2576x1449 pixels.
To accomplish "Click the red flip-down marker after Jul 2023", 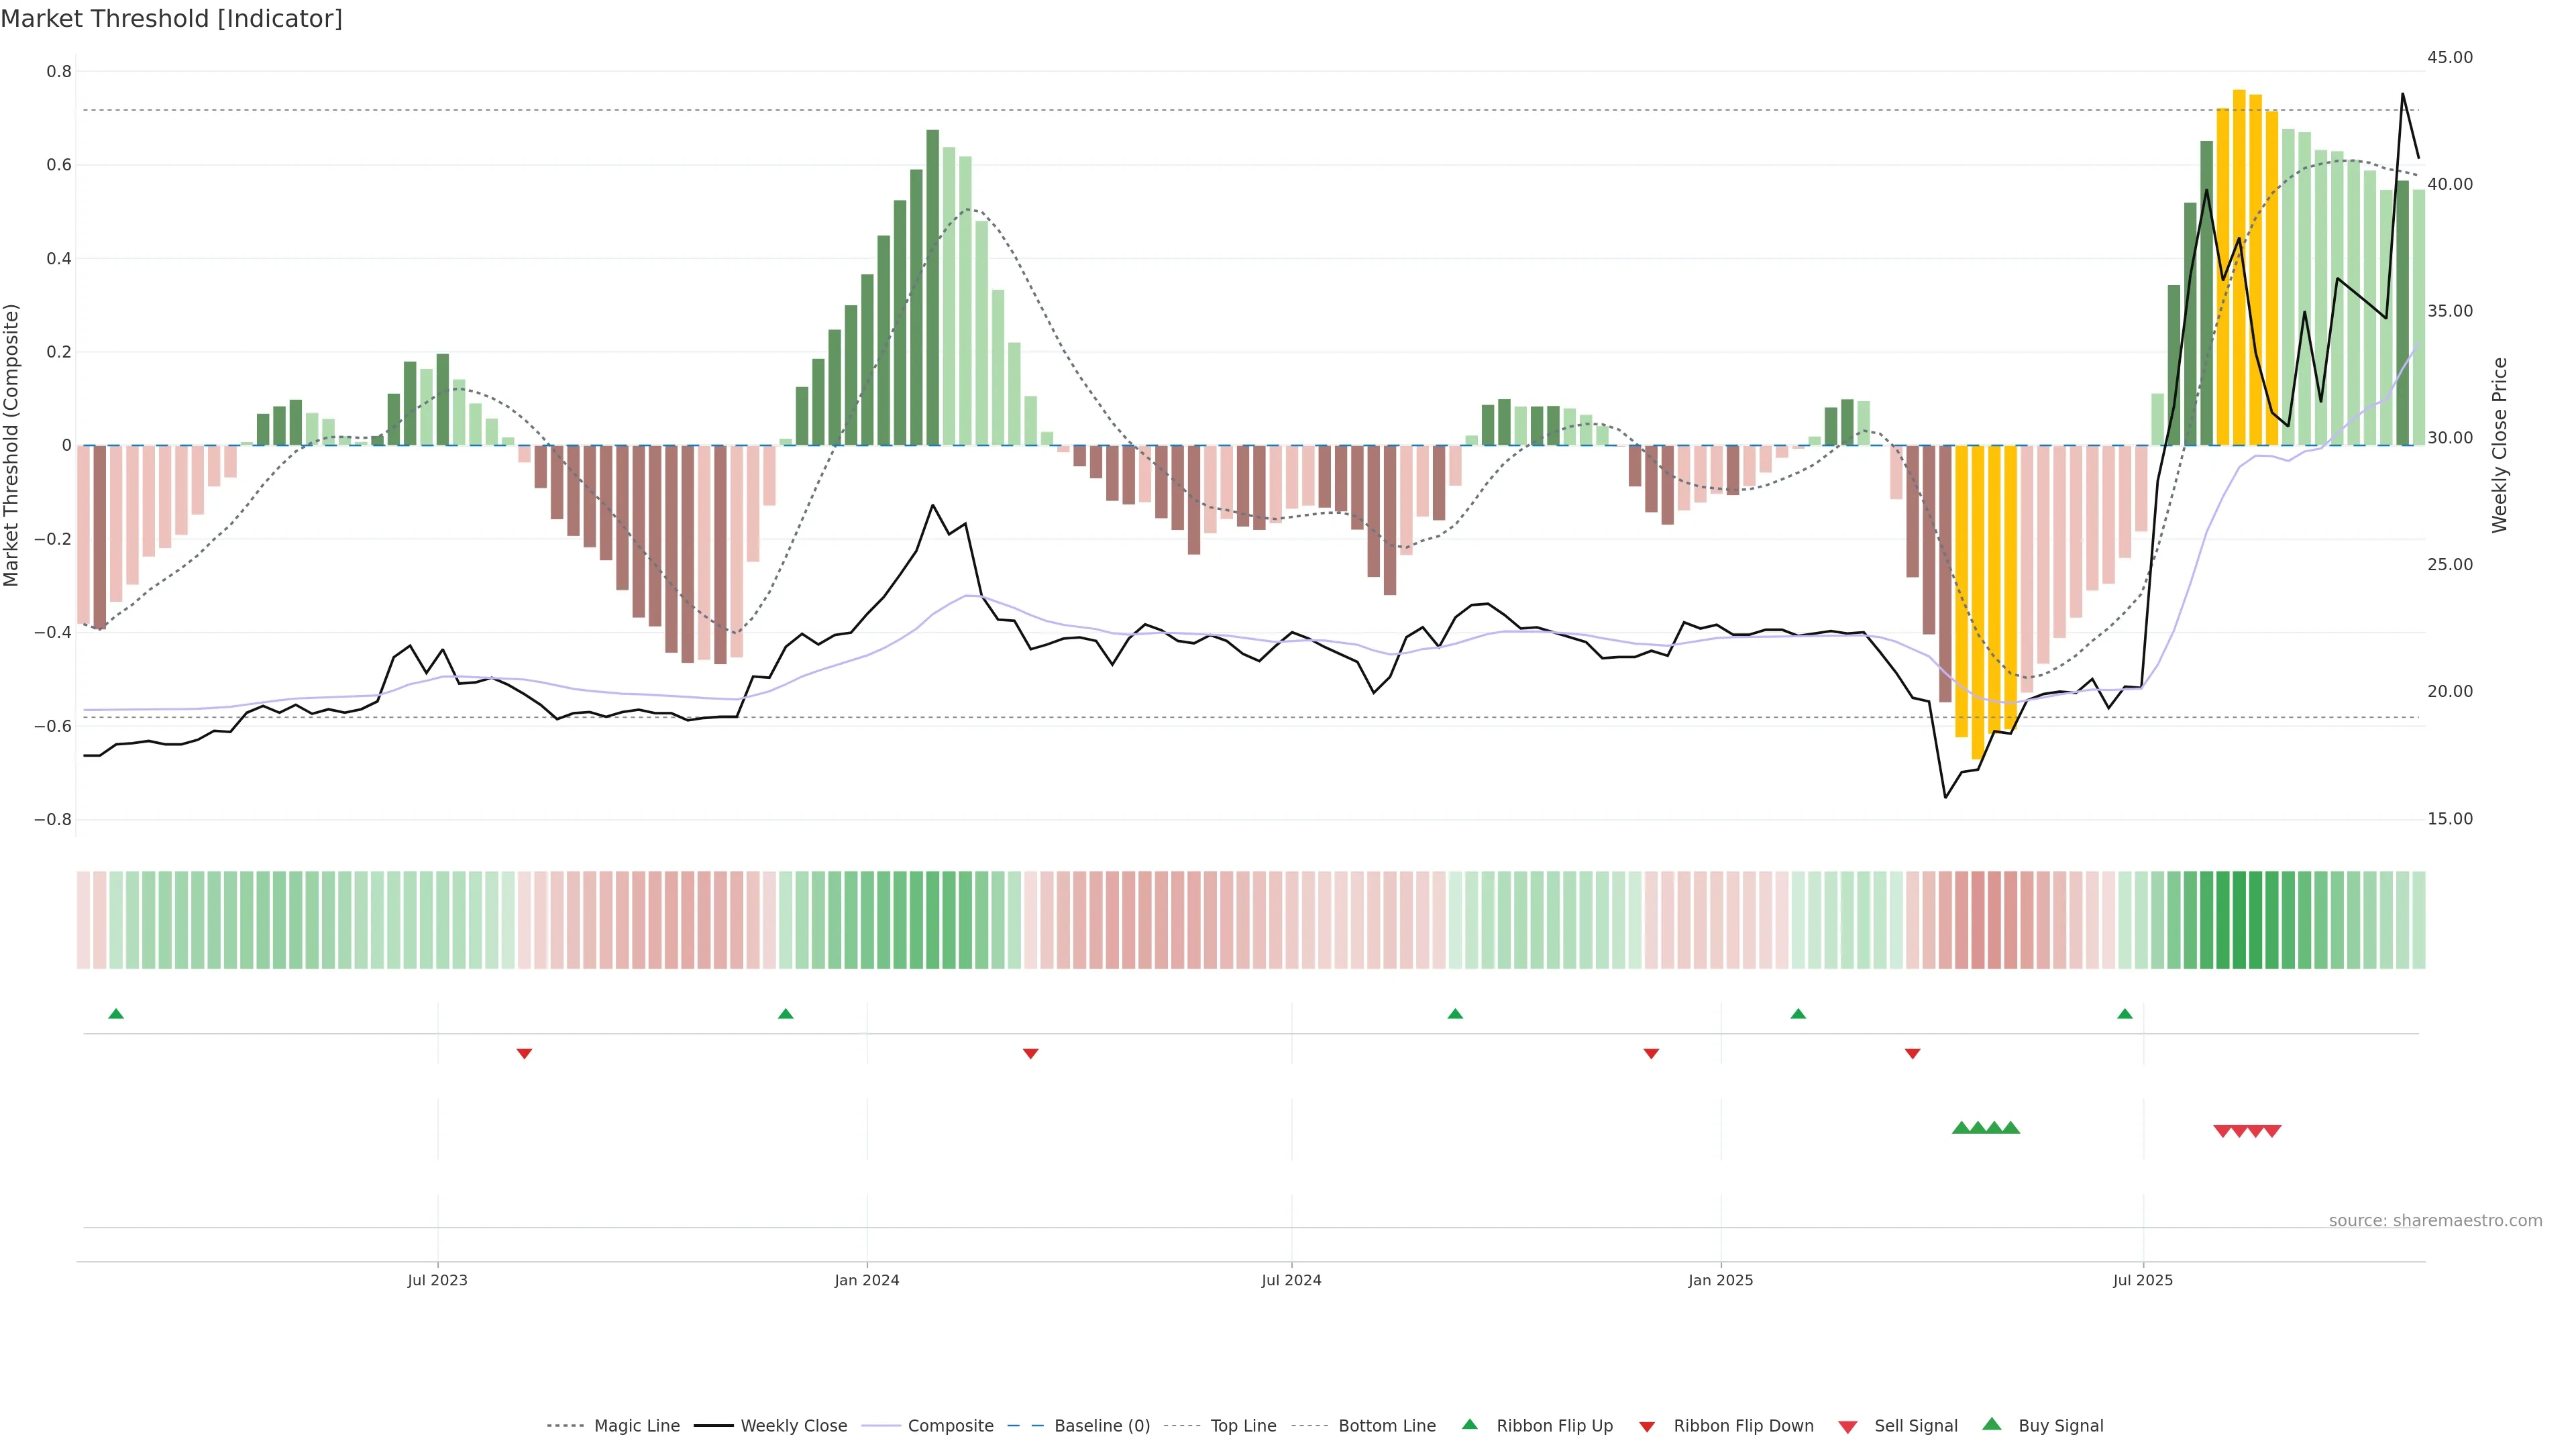I will click(x=524, y=1053).
